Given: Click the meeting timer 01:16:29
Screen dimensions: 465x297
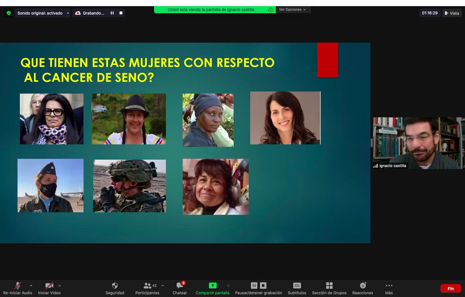Looking at the screenshot, I should coord(430,13).
